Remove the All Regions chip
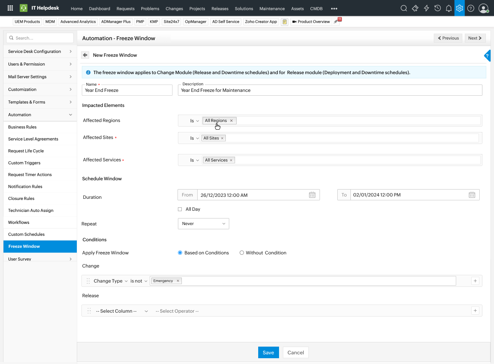494x364 pixels. (x=231, y=120)
